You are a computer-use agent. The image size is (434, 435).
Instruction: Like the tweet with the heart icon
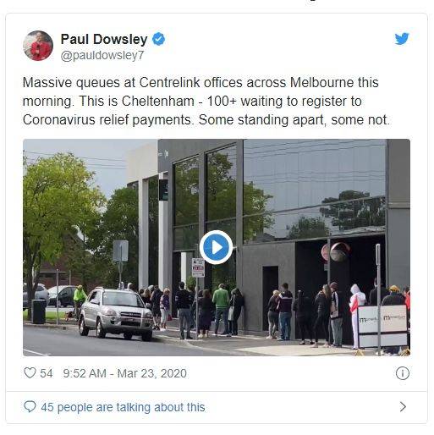tap(30, 373)
